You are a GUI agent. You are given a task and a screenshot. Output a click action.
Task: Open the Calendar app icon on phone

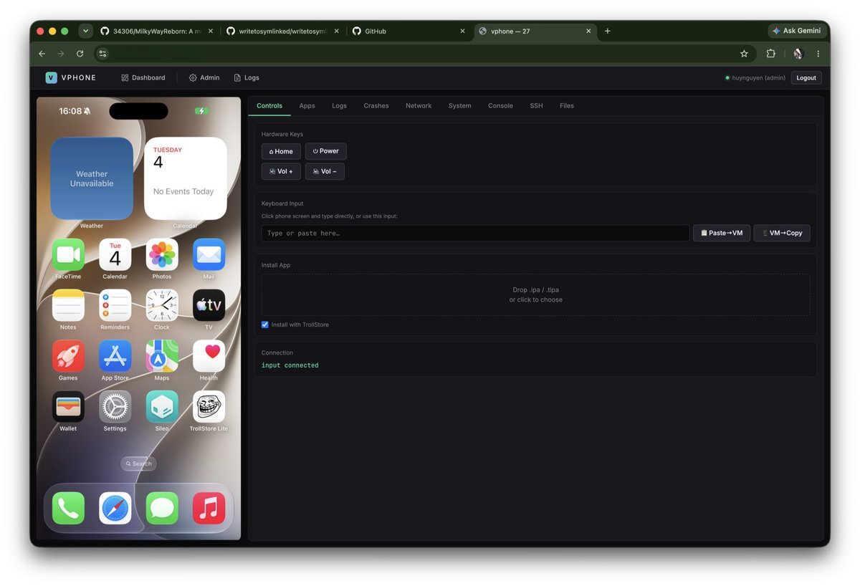click(115, 254)
